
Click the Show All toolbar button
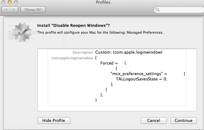click(x=33, y=10)
